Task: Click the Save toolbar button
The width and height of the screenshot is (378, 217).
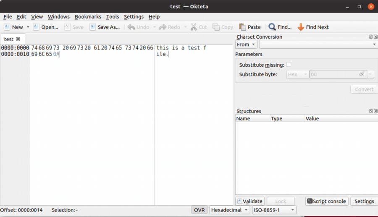Action: tap(74, 27)
